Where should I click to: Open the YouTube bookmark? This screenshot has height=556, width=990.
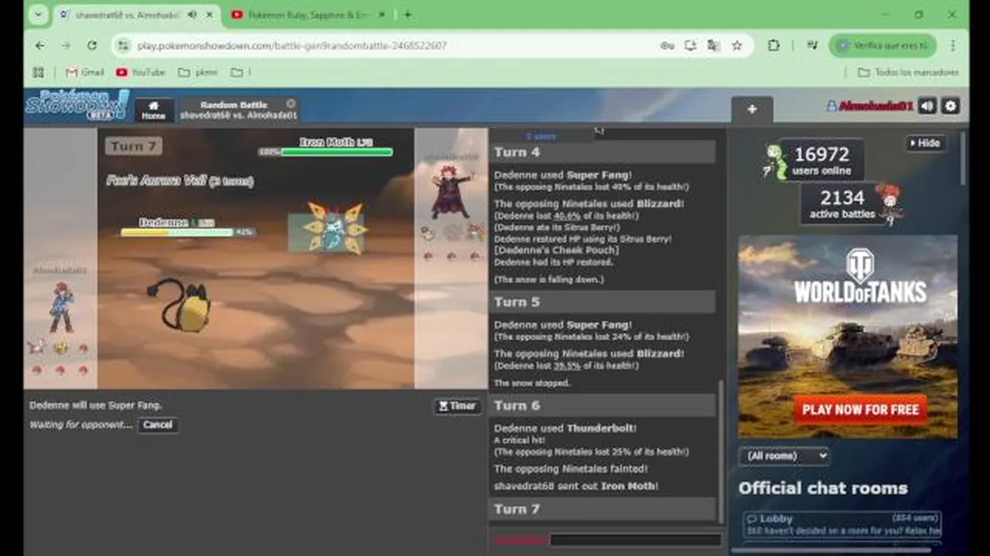[141, 72]
